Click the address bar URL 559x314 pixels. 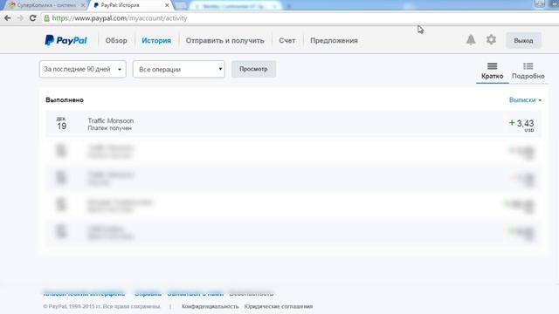(x=120, y=18)
